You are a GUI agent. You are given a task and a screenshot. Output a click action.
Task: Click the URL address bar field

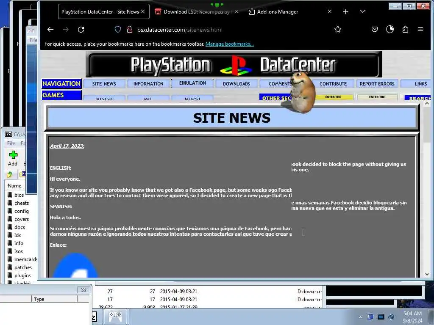coord(227,30)
